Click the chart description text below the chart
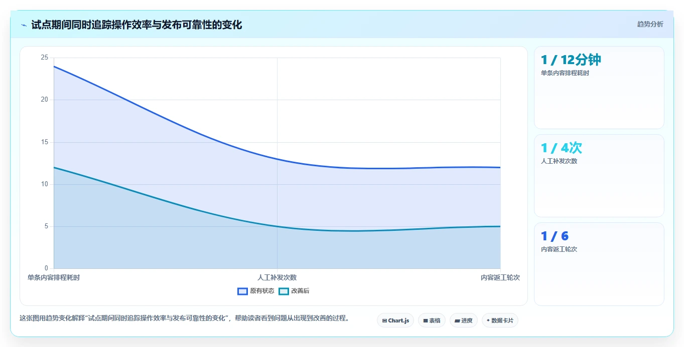Screen dimensions: 684x347 click(x=184, y=318)
